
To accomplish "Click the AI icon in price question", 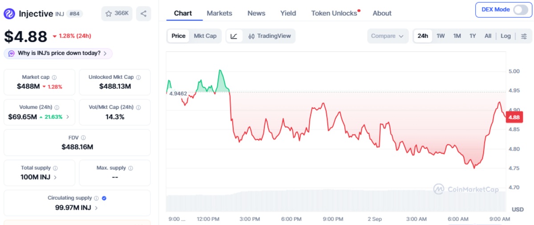I will (11, 53).
